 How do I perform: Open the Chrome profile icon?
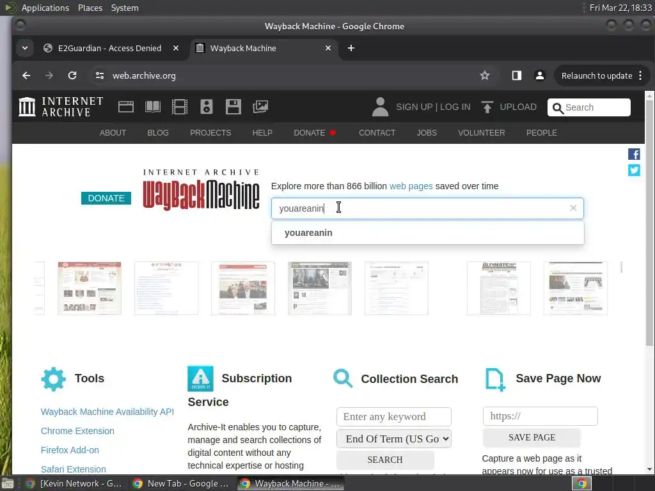coord(540,75)
